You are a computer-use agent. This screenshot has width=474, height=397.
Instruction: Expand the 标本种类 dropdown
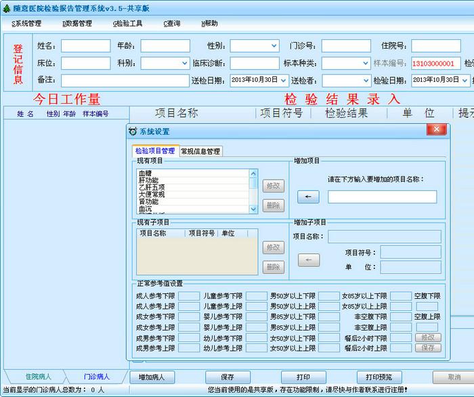coord(365,63)
